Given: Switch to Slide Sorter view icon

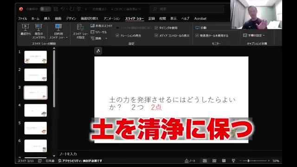Looking at the screenshot, I should [214, 161].
